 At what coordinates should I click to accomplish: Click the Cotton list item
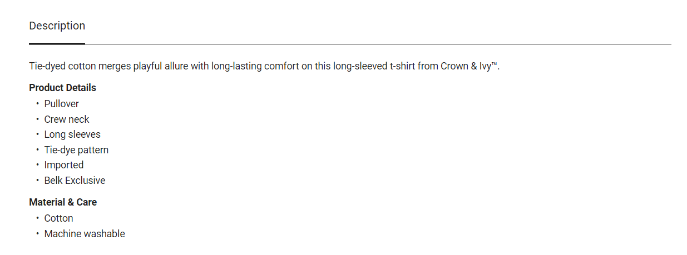(x=59, y=218)
